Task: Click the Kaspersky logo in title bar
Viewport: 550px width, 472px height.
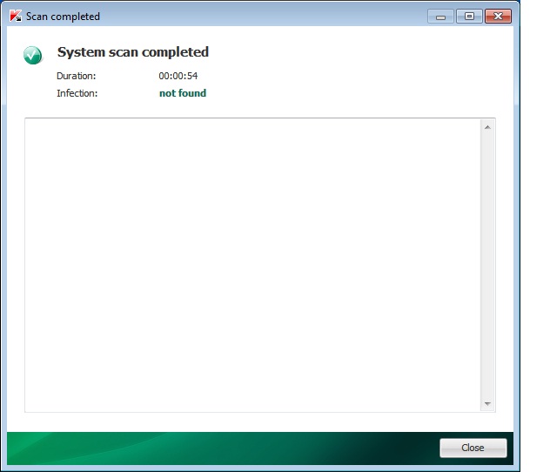Action: click(x=15, y=17)
